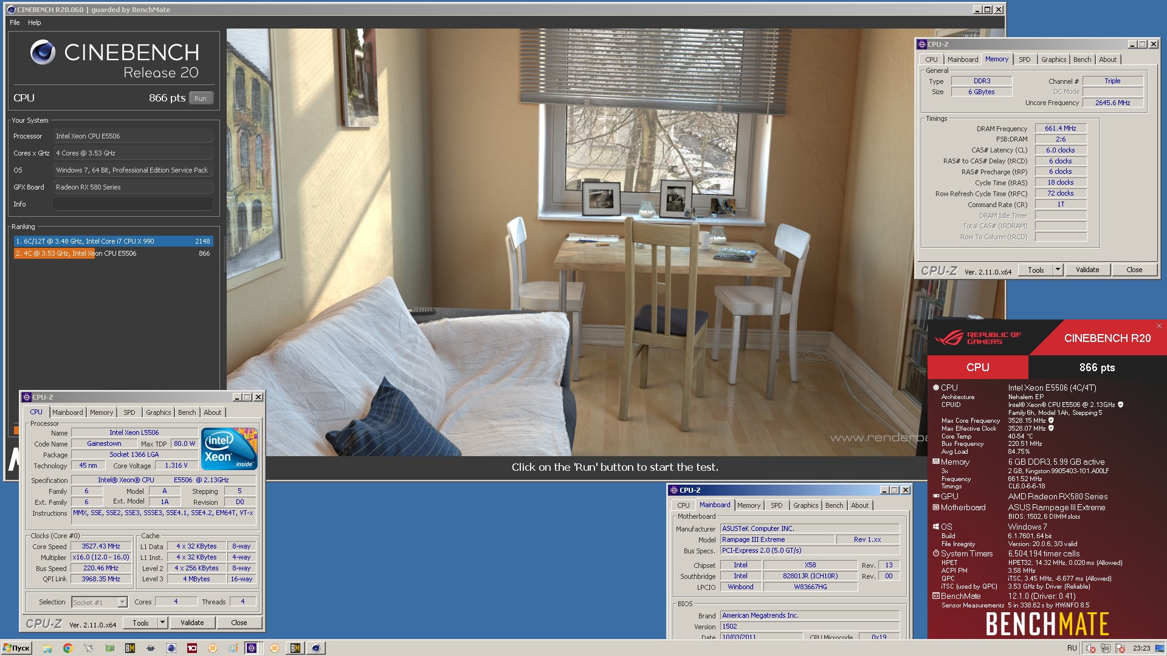Open the File menu in Cinebench
1167x656 pixels.
click(x=15, y=22)
